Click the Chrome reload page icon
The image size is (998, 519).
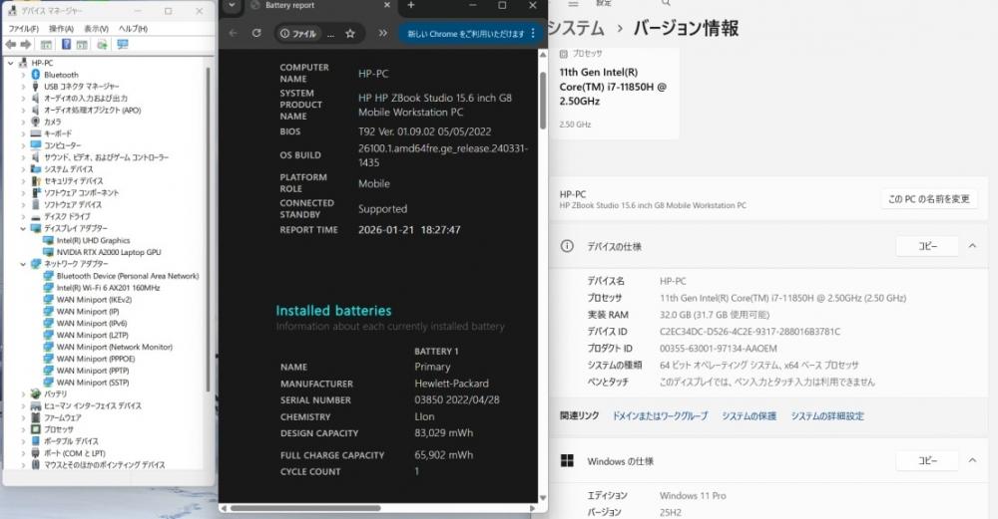256,33
